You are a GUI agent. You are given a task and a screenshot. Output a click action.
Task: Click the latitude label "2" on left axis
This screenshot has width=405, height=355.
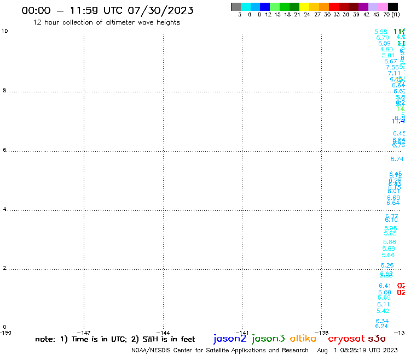(x=4, y=268)
